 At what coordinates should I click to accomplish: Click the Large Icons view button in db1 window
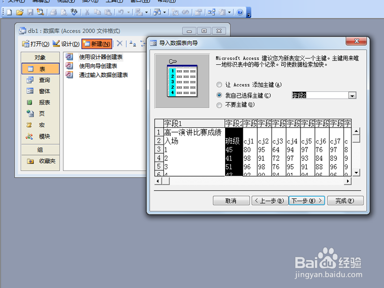(132, 44)
